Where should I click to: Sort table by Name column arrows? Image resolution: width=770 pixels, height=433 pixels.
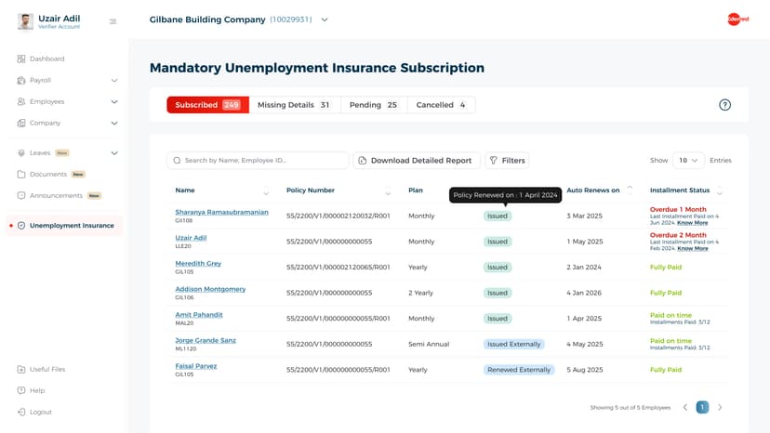[266, 190]
